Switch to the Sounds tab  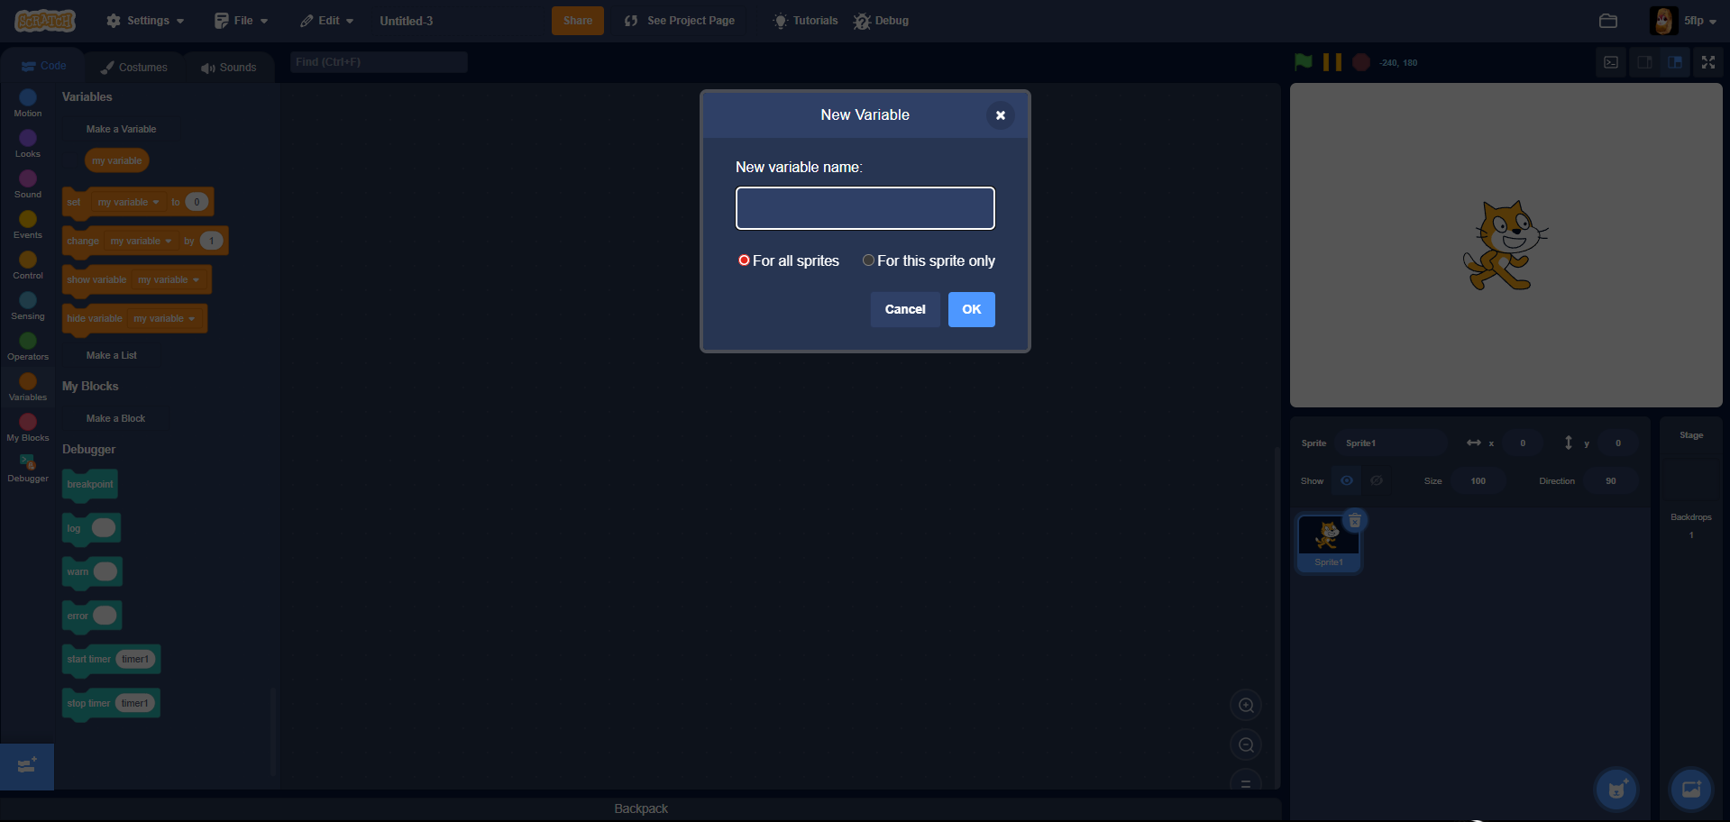229,68
